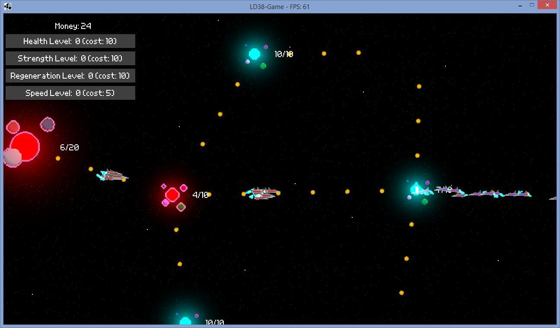Viewport: 560px width, 328px height.
Task: Select the small red planet showing 4/10
Action: (x=172, y=195)
